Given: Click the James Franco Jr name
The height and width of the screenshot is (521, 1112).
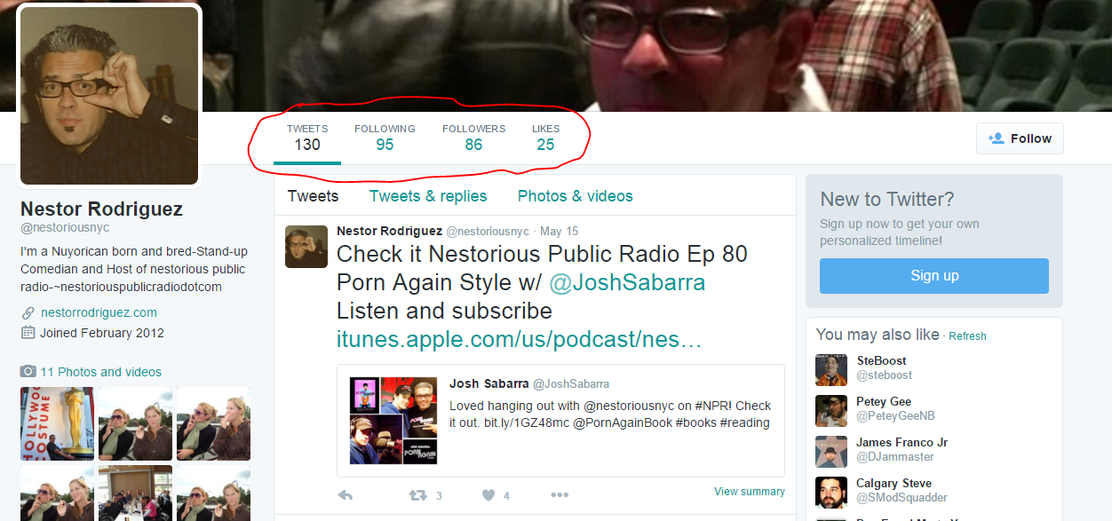Looking at the screenshot, I should coord(902,443).
